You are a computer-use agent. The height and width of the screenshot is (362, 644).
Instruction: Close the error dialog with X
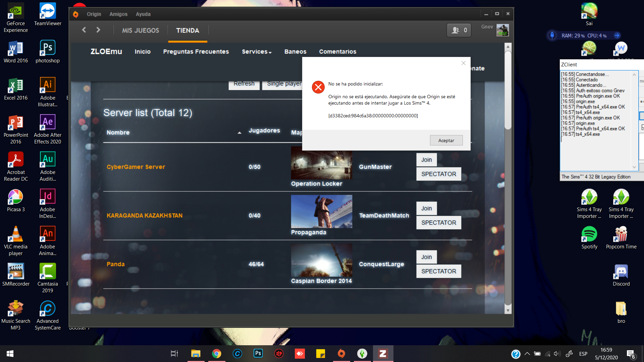click(463, 63)
